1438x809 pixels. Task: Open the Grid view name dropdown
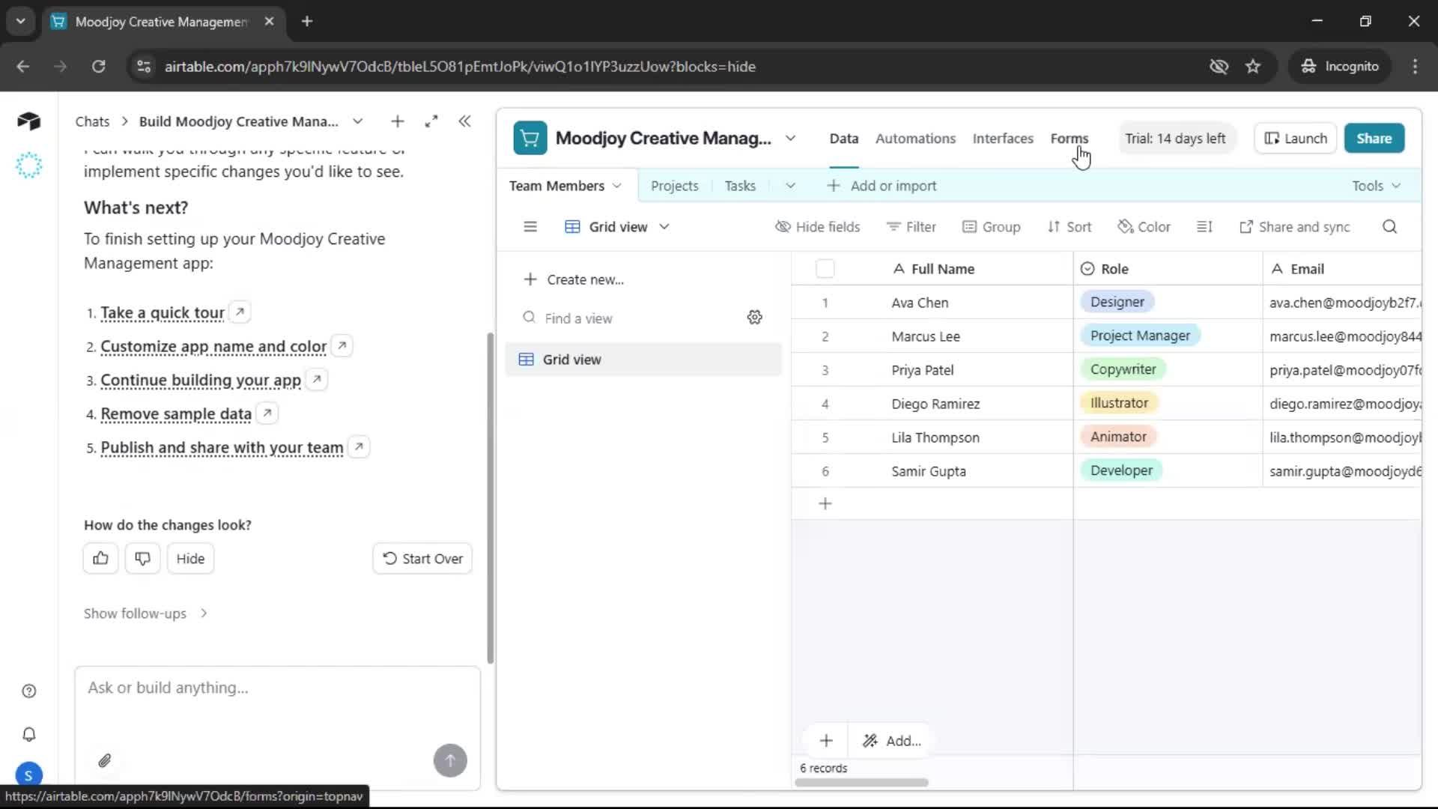tap(618, 227)
